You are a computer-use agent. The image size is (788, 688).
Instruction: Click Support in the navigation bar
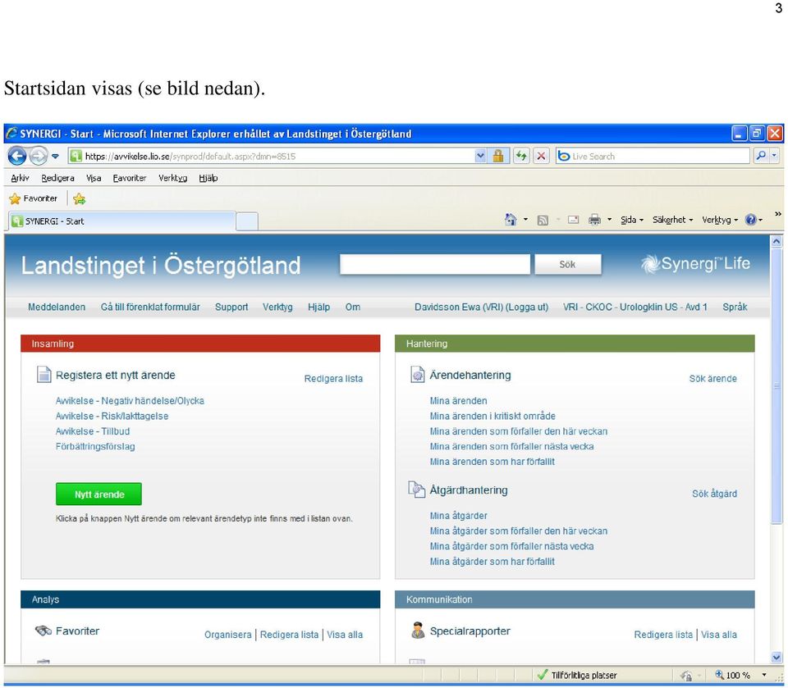[231, 307]
